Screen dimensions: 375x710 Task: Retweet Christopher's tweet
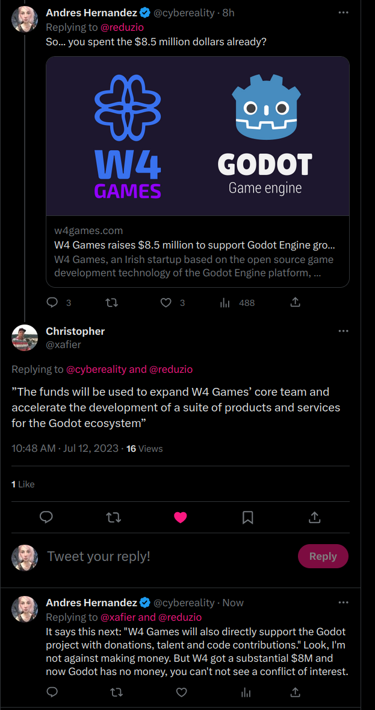(x=113, y=517)
